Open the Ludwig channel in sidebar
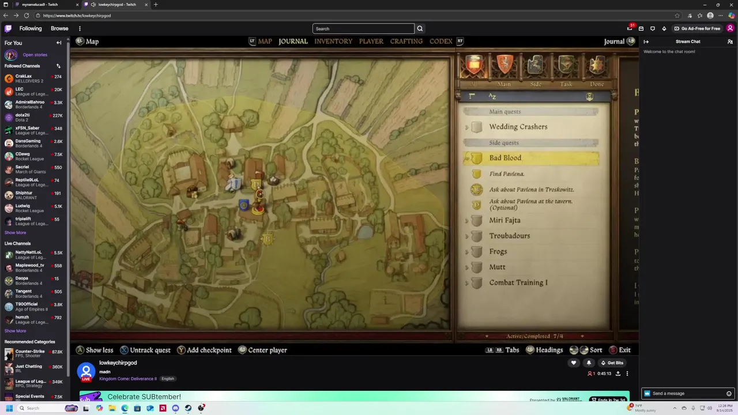Image resolution: width=738 pixels, height=415 pixels. click(34, 208)
